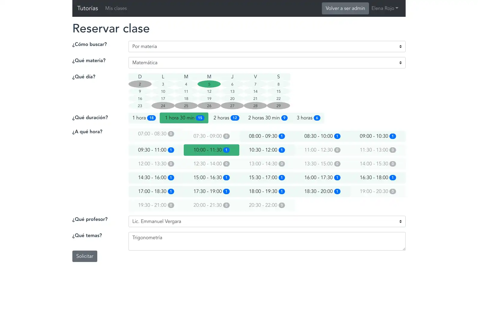Click the unavailable 11:00 - 12:30 slot
Viewport: 478px width, 328px height.
322,150
